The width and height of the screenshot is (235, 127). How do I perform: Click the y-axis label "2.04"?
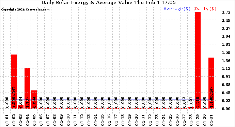226,36
